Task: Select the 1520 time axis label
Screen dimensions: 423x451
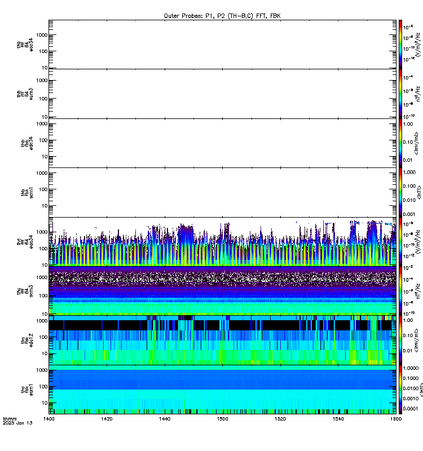Action: (280, 419)
